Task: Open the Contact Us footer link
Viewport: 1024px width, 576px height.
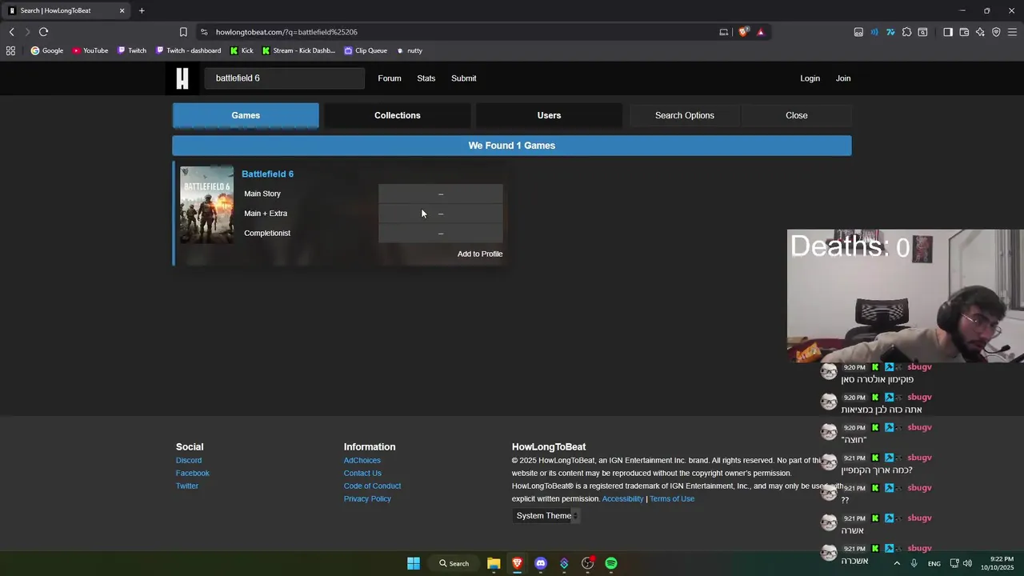Action: click(362, 474)
